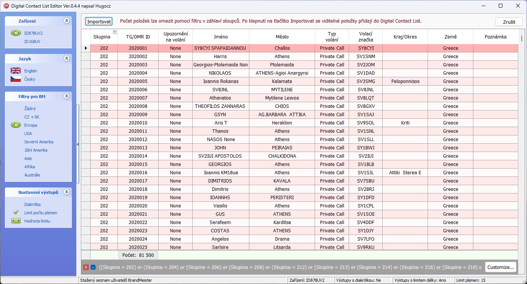Sort by the Město column header
The height and width of the screenshot is (284, 527).
coord(282,37)
